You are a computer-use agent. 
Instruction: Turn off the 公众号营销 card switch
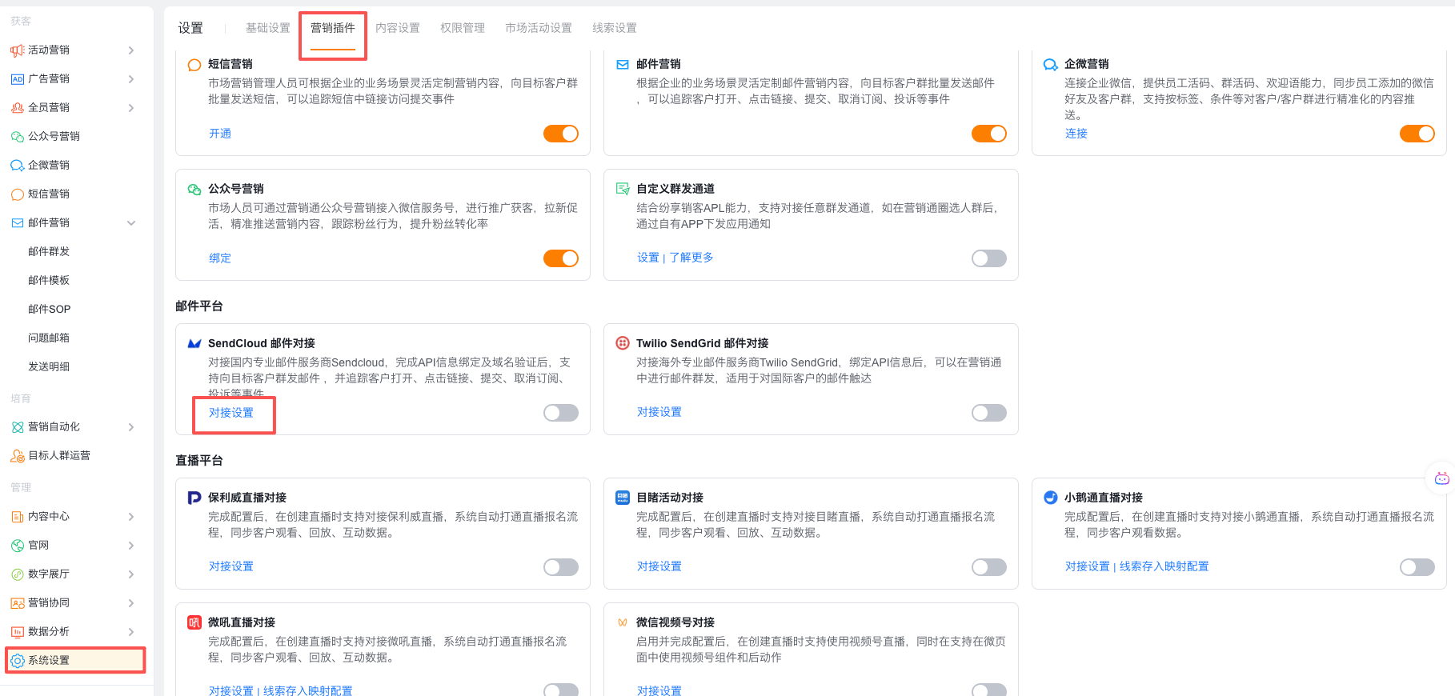[x=561, y=258]
